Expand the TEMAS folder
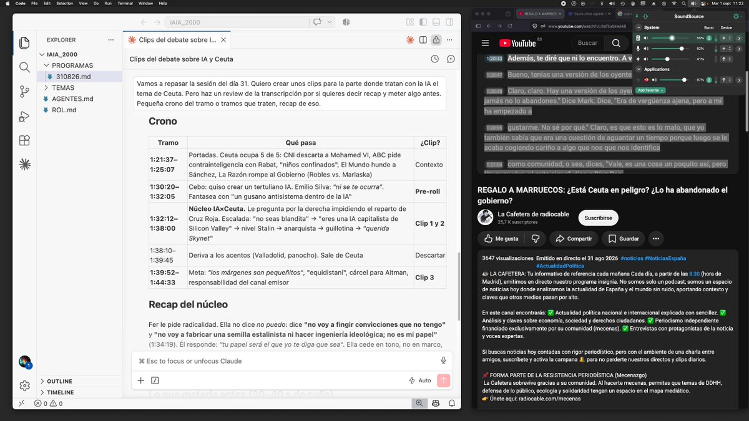 pyautogui.click(x=63, y=88)
